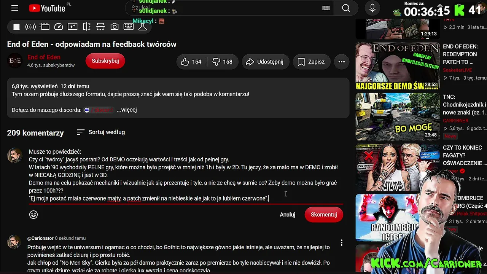Open the YouTube hamburger guide menu
487x274 pixels.
pos(15,8)
